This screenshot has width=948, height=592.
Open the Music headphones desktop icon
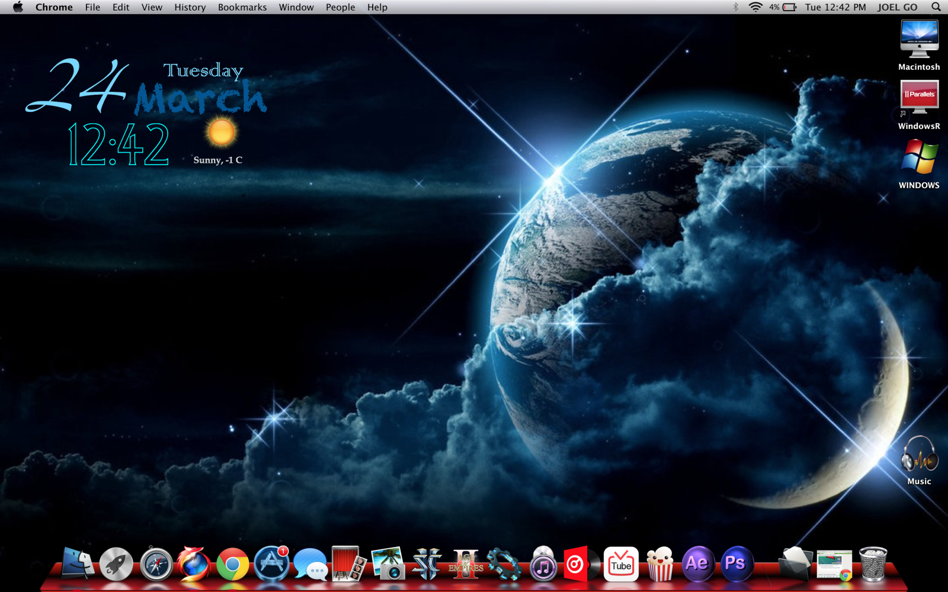click(919, 461)
